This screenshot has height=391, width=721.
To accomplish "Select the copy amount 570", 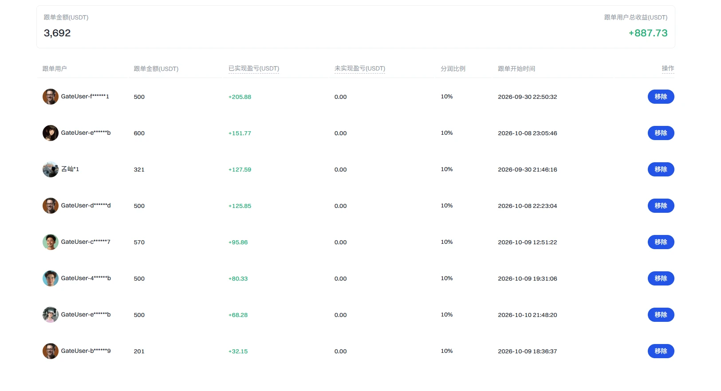I will (139, 242).
